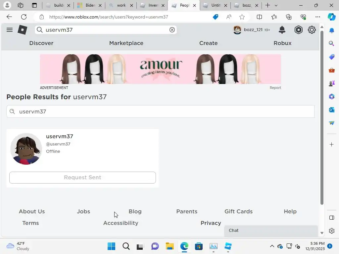This screenshot has height=254, width=339.
Task: Click the Roblox logo home icon
Action: [x=22, y=30]
